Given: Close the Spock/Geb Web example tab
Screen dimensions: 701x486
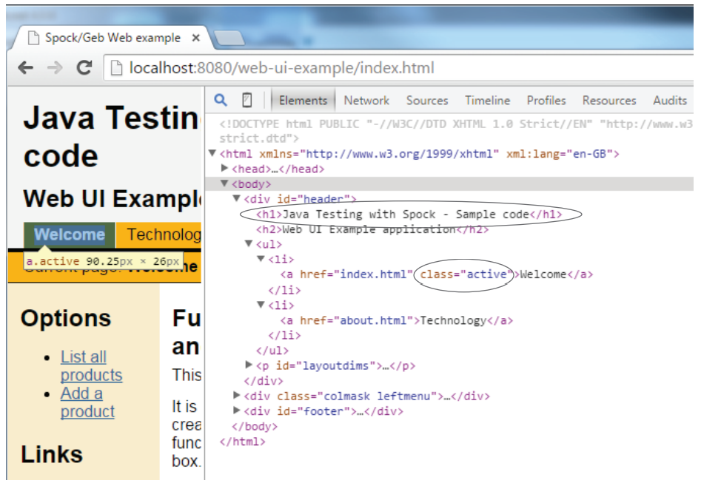Looking at the screenshot, I should click(x=196, y=38).
